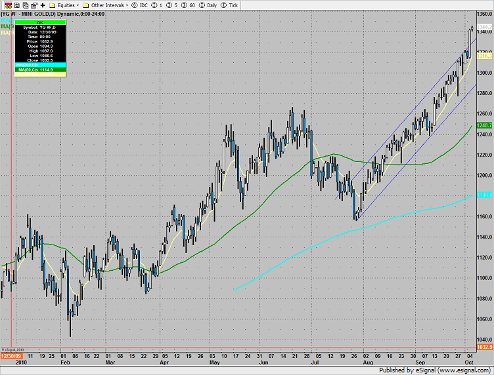
Task: Expand the Other Intervals dropdown
Action: (x=110, y=5)
